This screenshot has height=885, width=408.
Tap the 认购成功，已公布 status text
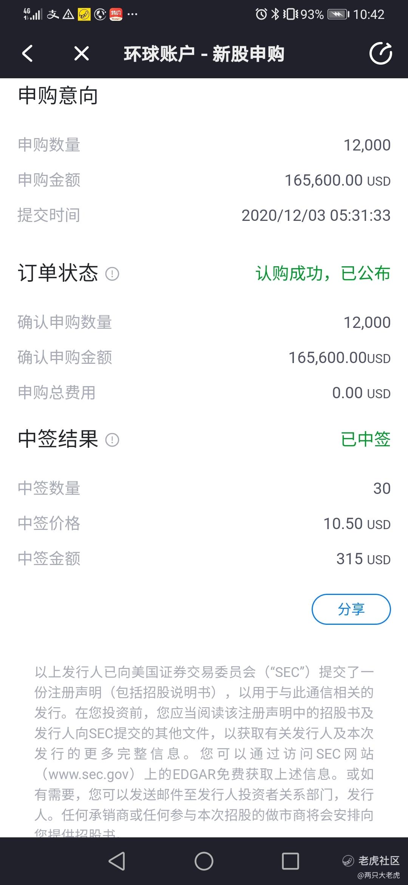[323, 273]
